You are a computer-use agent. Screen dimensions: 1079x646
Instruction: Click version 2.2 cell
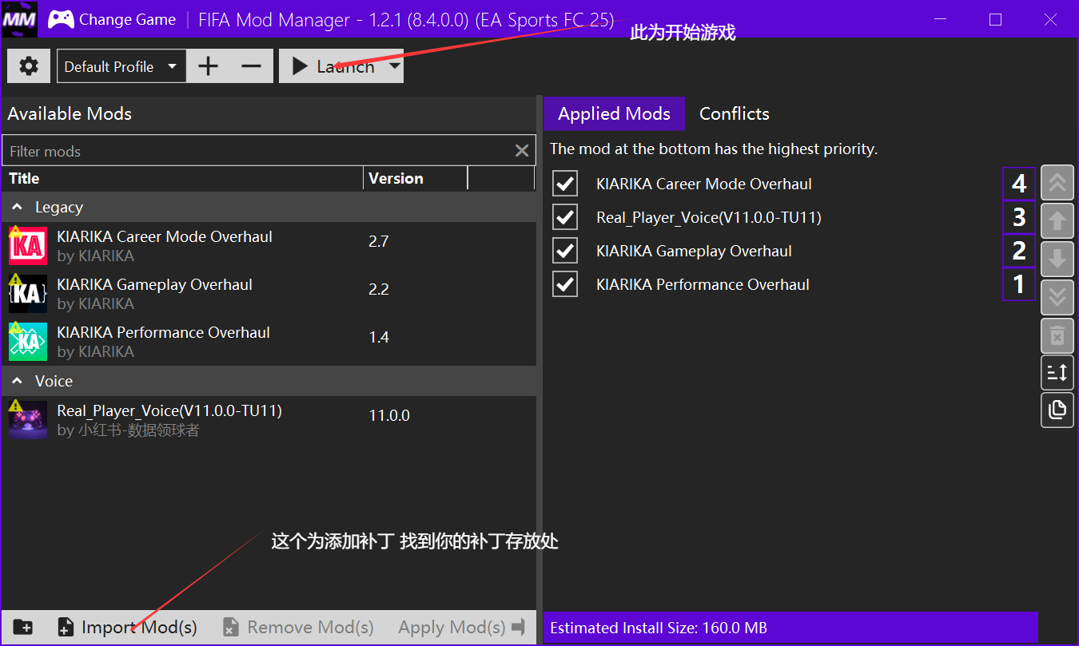(x=379, y=289)
